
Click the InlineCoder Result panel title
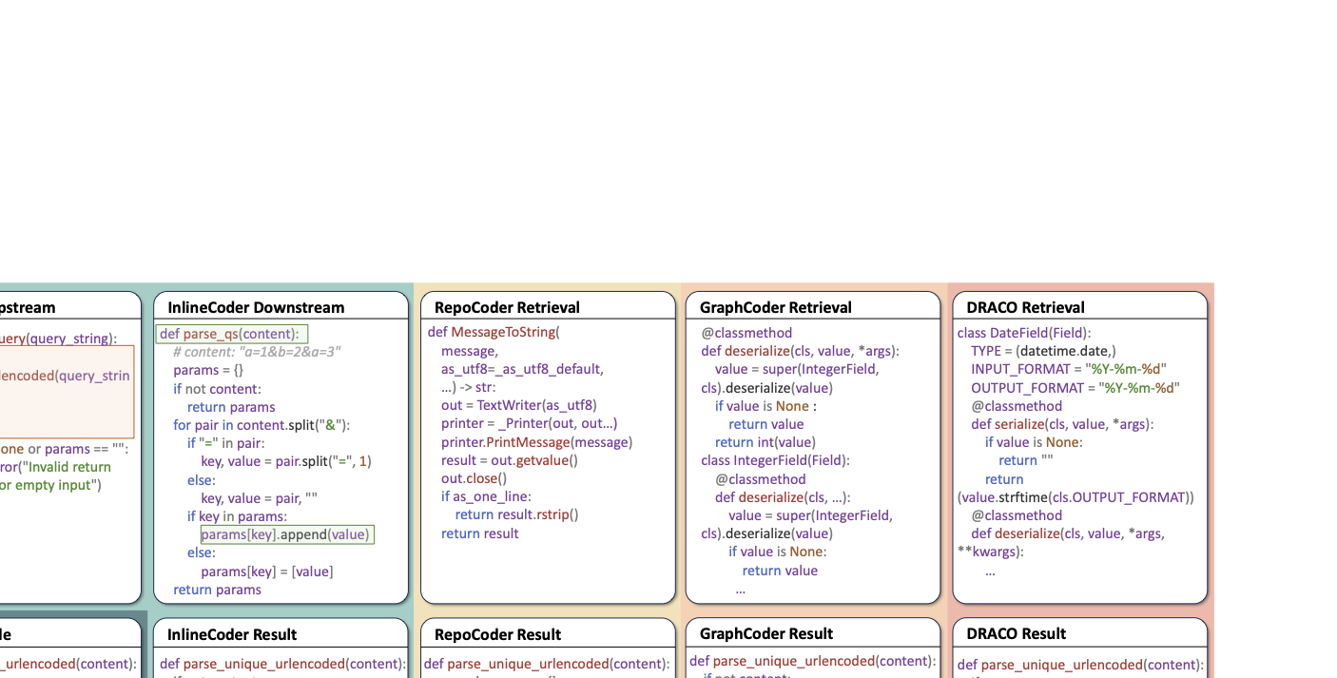tap(232, 634)
